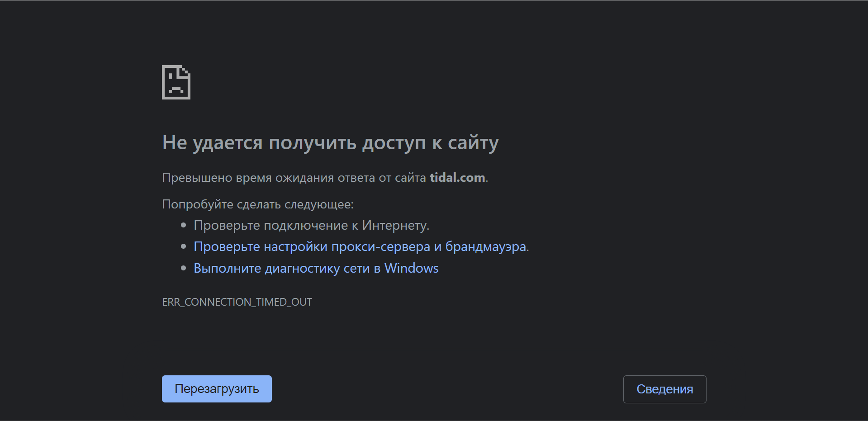Viewport: 868px width, 421px height.
Task: Click the word 'сайту' in the heading
Action: (x=473, y=143)
